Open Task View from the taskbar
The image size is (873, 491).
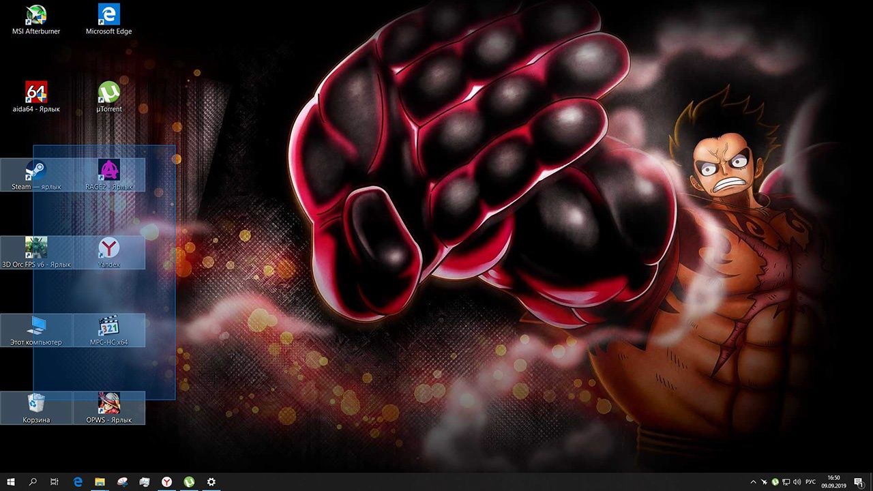click(x=55, y=482)
